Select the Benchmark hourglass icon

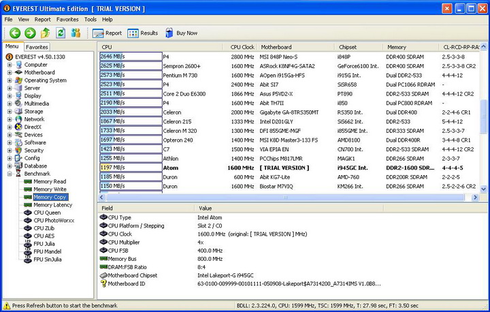[x=19, y=174]
